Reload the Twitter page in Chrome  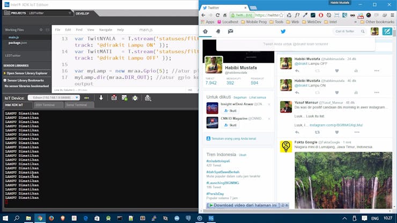pos(218,15)
